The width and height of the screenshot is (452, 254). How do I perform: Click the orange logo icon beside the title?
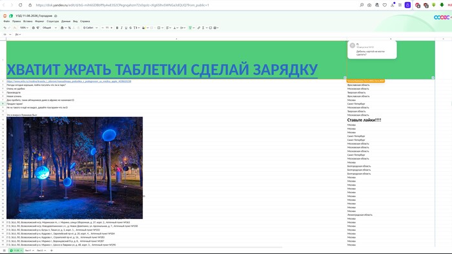point(5,16)
